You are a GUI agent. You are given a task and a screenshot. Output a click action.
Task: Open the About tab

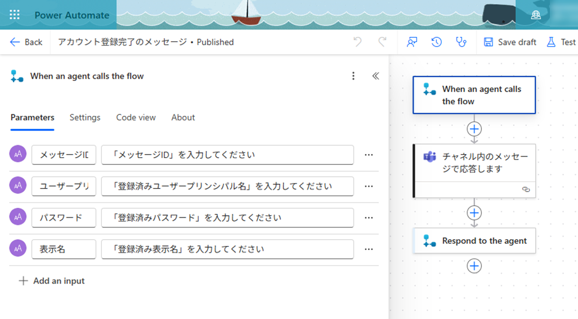pos(183,117)
